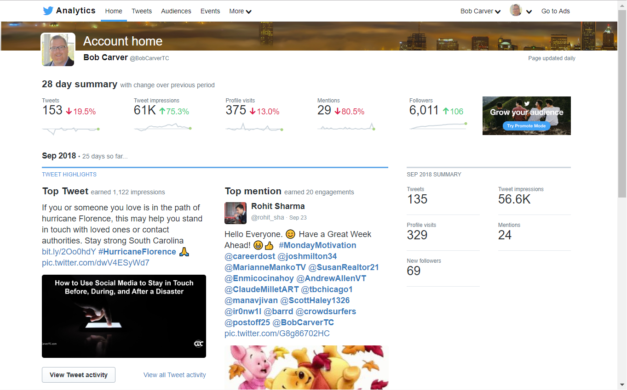The image size is (627, 390).
Task: Click the #HurricaneFlorence hashtag
Action: [x=137, y=252]
